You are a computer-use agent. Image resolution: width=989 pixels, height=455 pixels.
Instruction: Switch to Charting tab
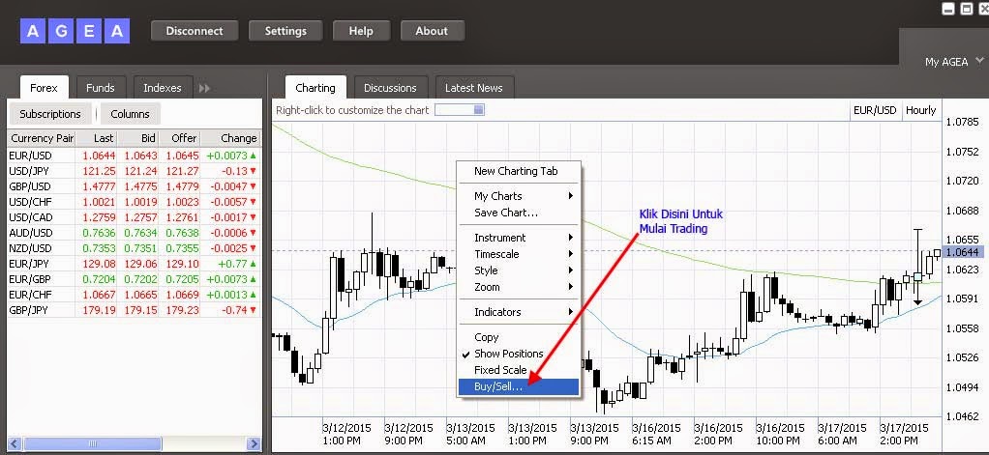point(315,88)
